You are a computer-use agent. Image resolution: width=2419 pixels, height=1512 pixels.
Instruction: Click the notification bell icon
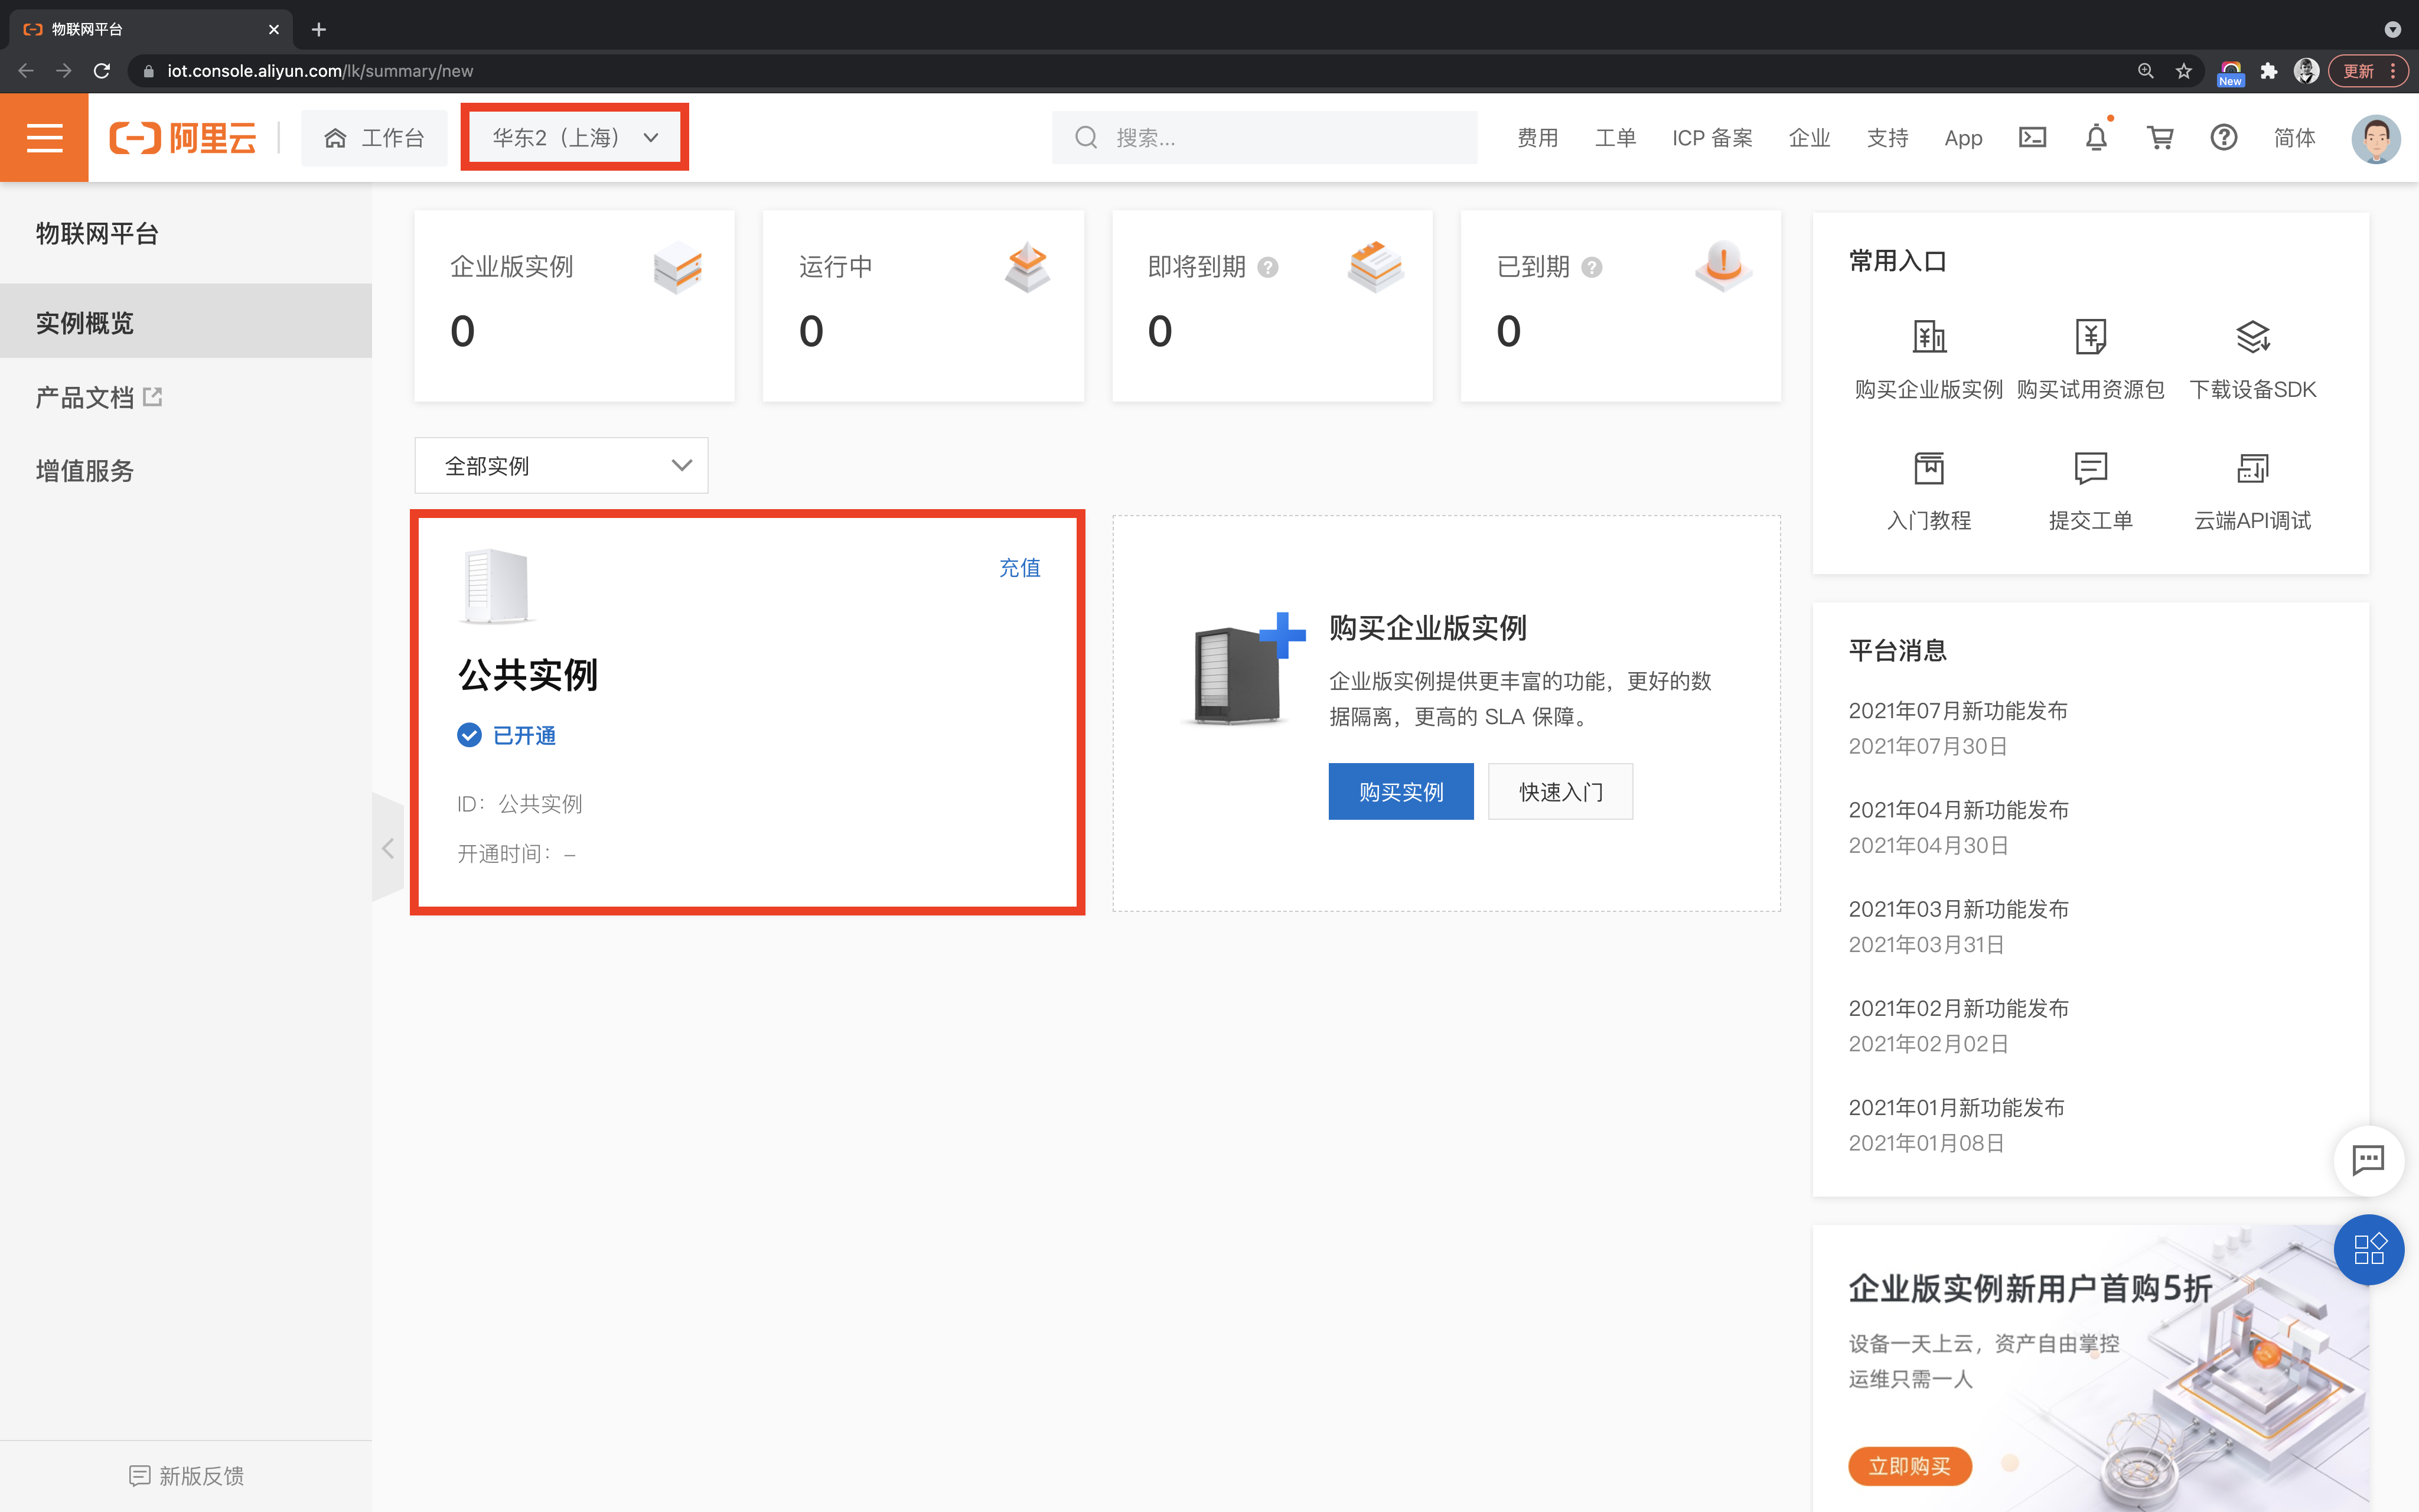[2097, 138]
